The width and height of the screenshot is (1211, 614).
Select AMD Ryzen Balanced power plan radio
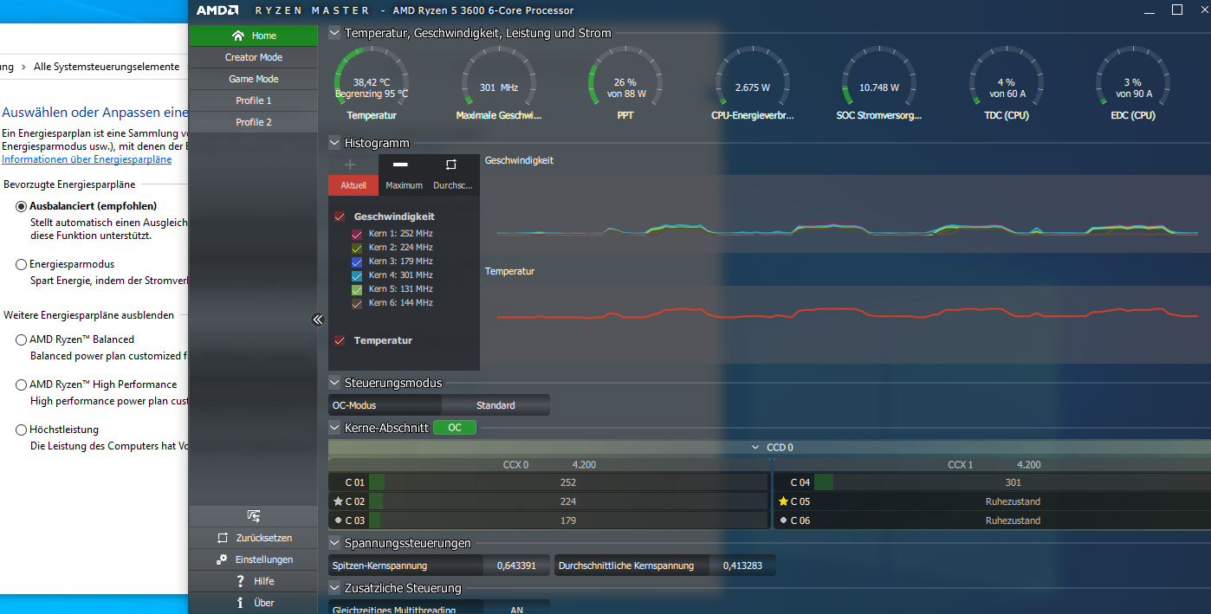21,339
